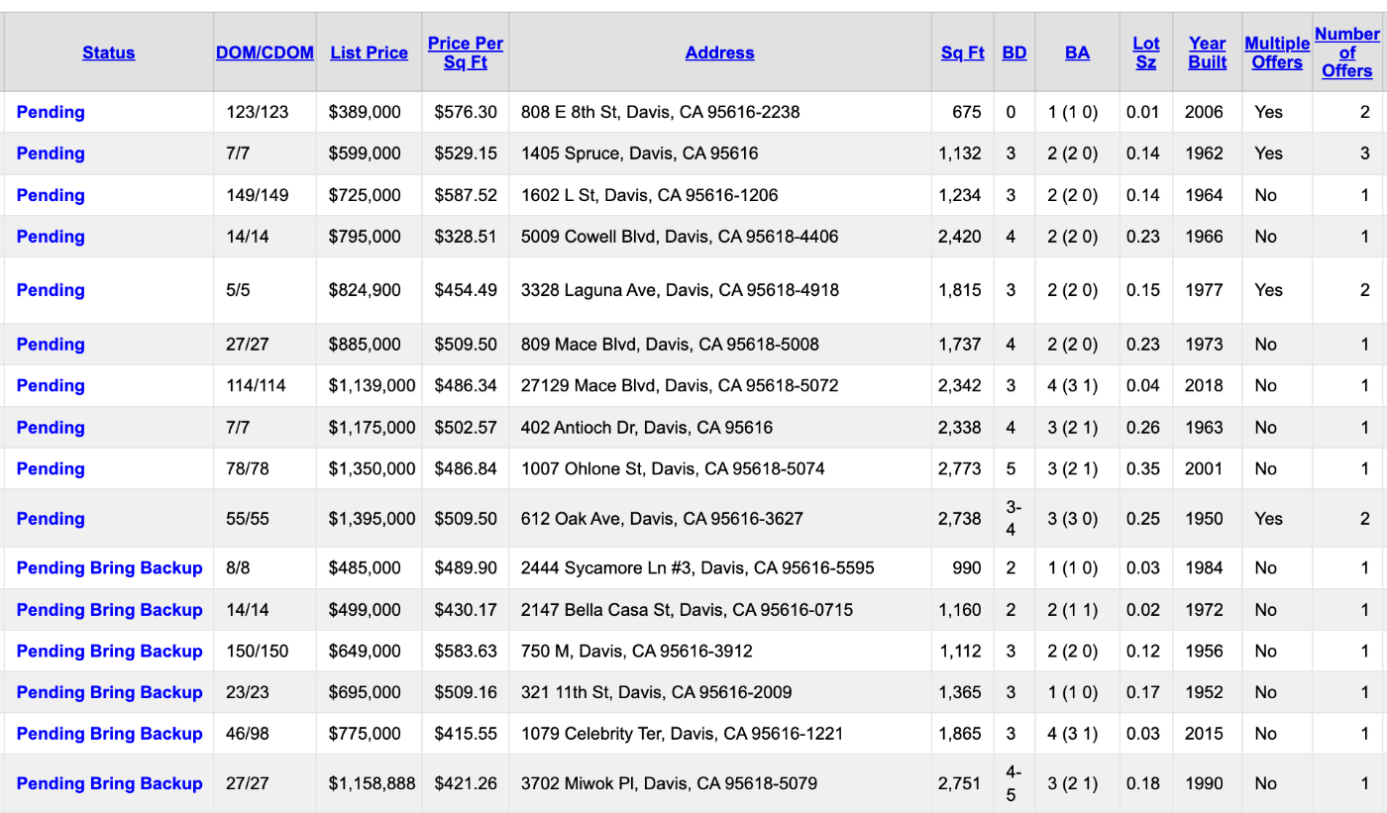Select list price $1,395,000
The width and height of the screenshot is (1387, 813).
pos(373,519)
